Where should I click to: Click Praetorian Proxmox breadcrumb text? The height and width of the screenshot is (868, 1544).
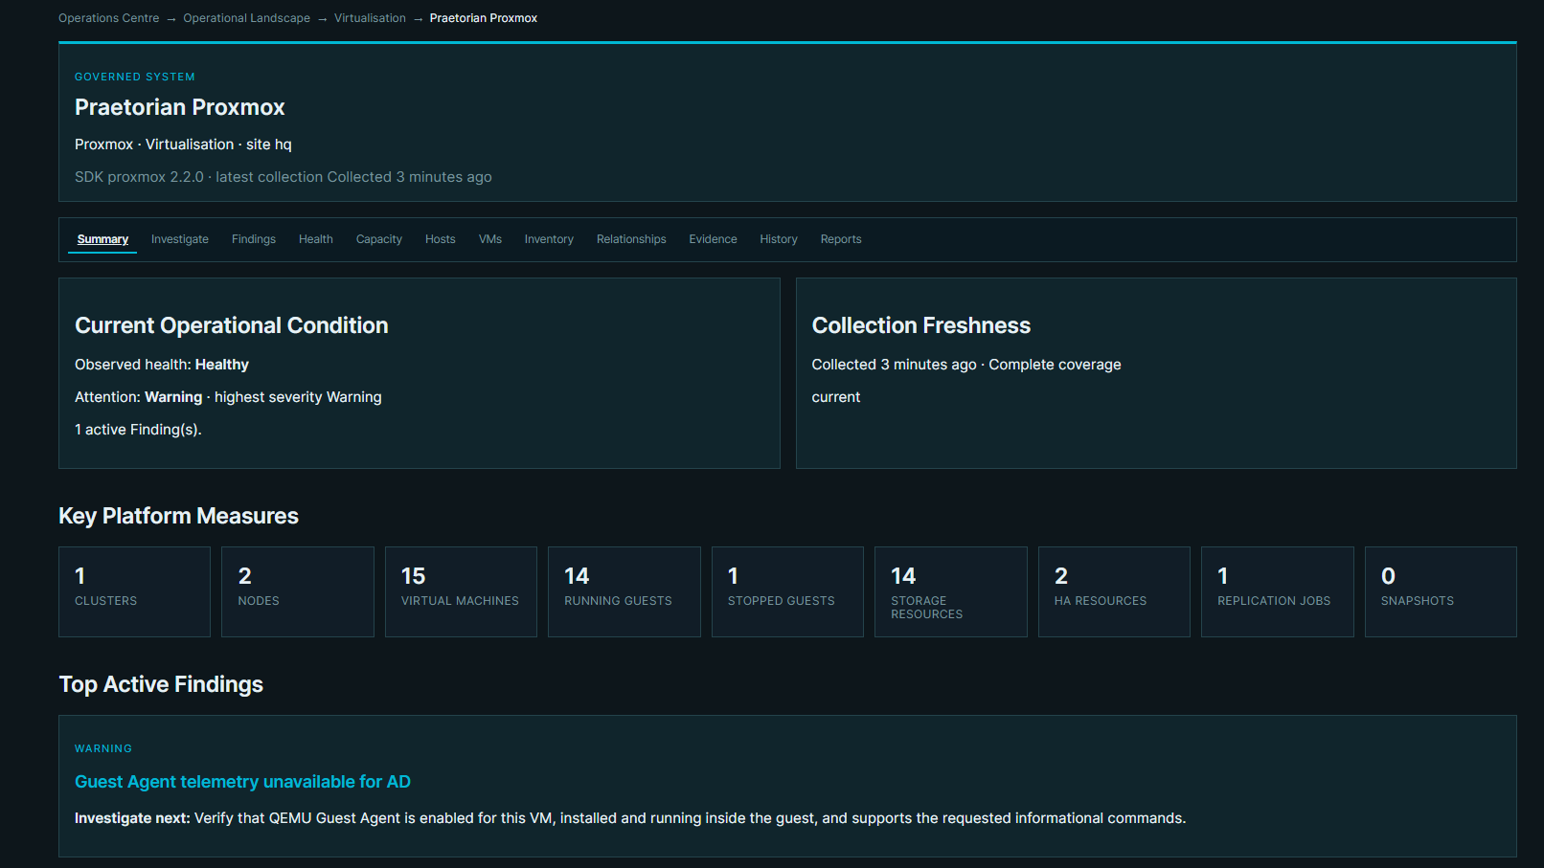[483, 18]
